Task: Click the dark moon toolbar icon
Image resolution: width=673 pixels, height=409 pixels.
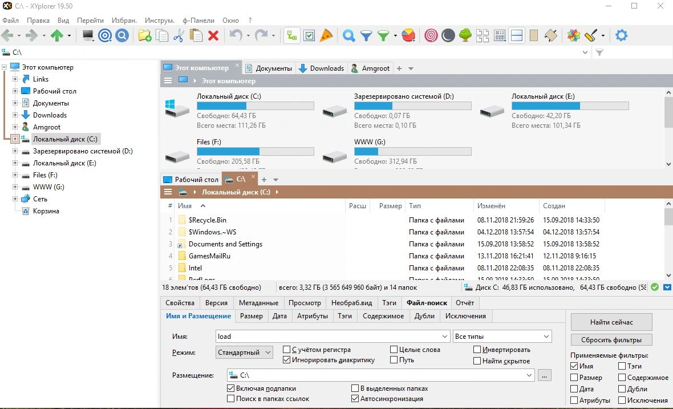Action: coord(448,35)
